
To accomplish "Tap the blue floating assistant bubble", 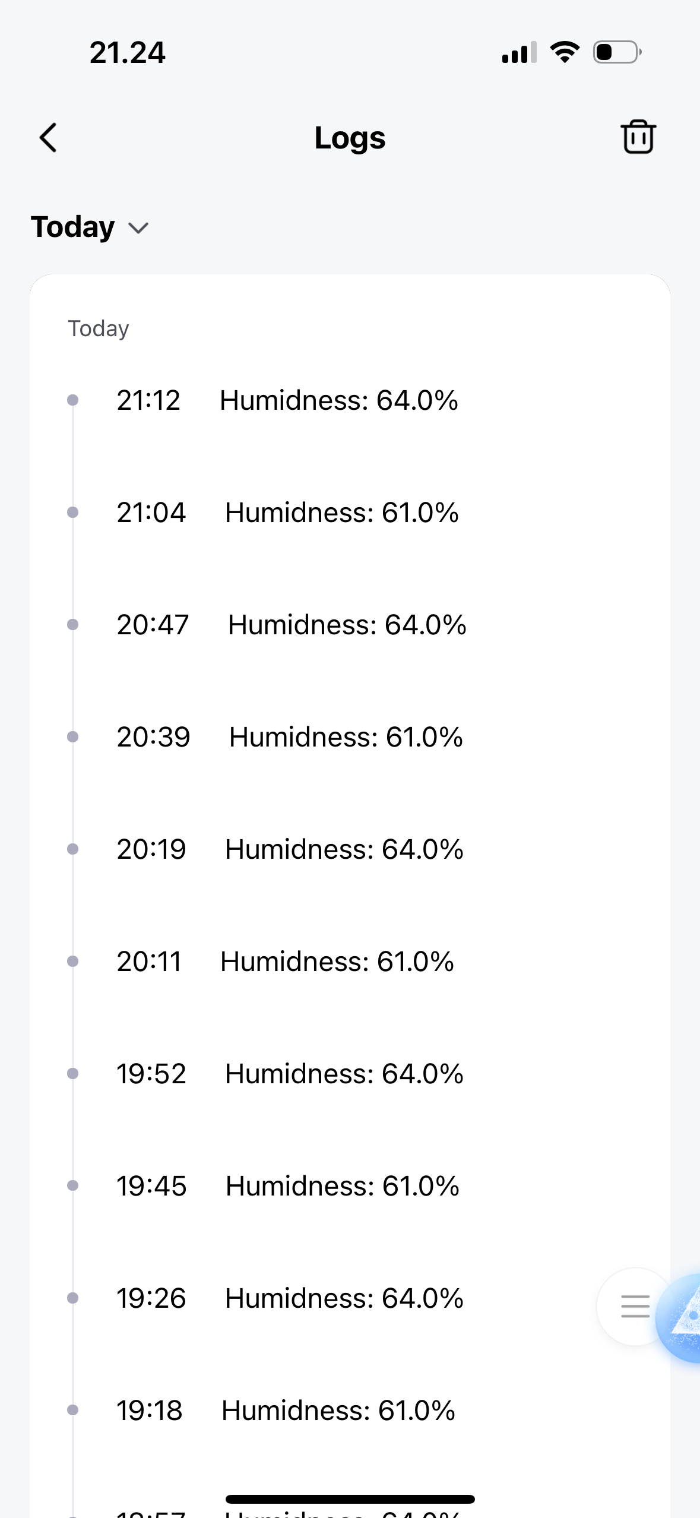I will (x=683, y=1317).
